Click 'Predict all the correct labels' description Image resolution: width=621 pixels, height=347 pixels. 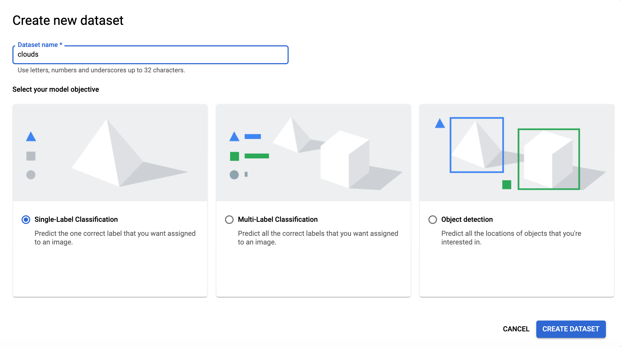318,238
